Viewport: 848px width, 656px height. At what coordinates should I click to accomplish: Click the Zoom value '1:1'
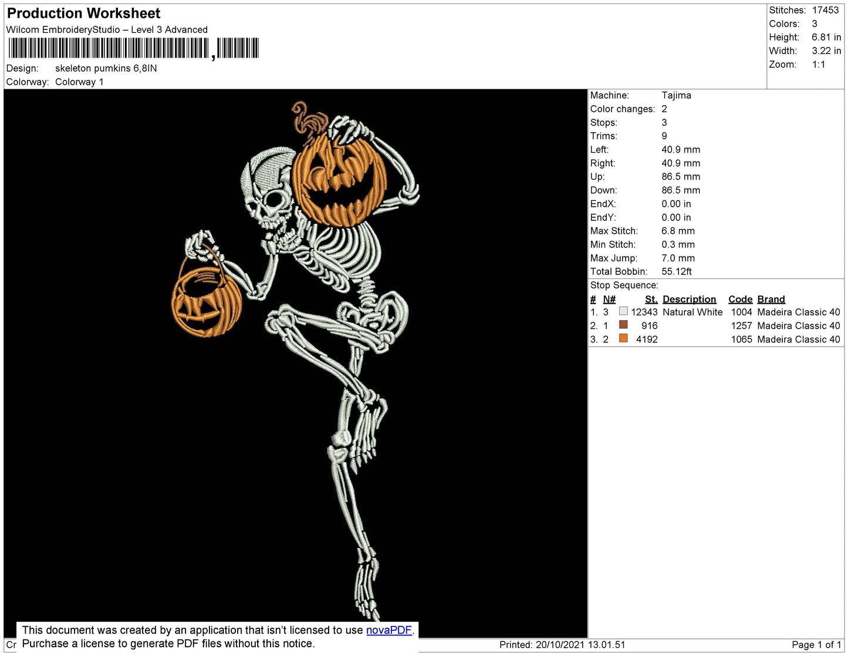click(x=819, y=65)
